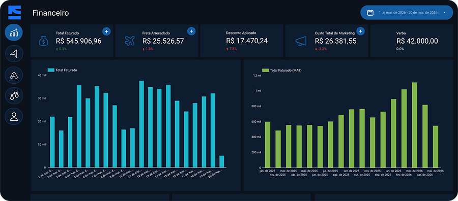This screenshot has height=201, width=458.
Task: Click the 1.3% change indicator
Action: coord(148,49)
